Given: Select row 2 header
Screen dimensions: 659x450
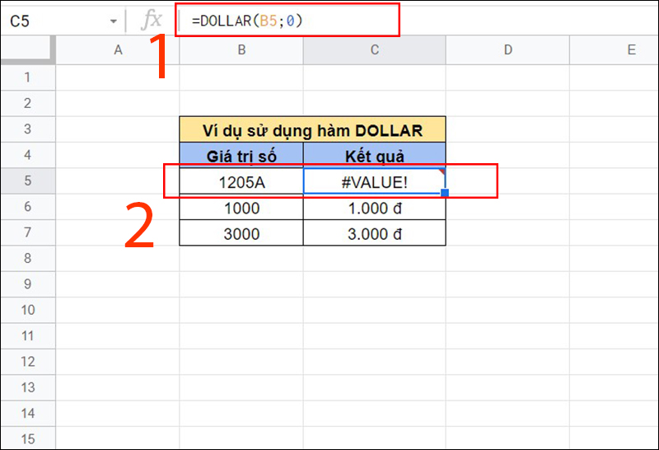Looking at the screenshot, I should pos(28,103).
